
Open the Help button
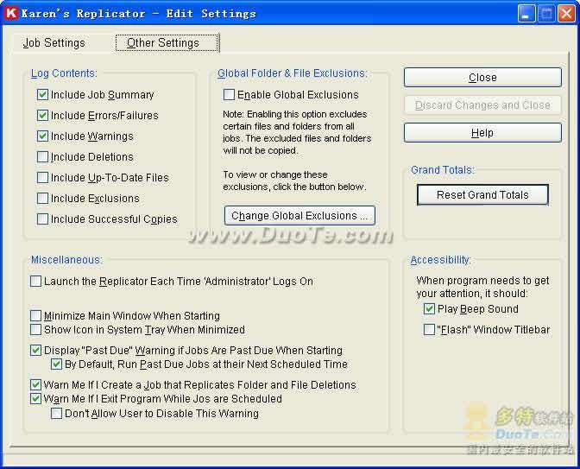coord(482,132)
